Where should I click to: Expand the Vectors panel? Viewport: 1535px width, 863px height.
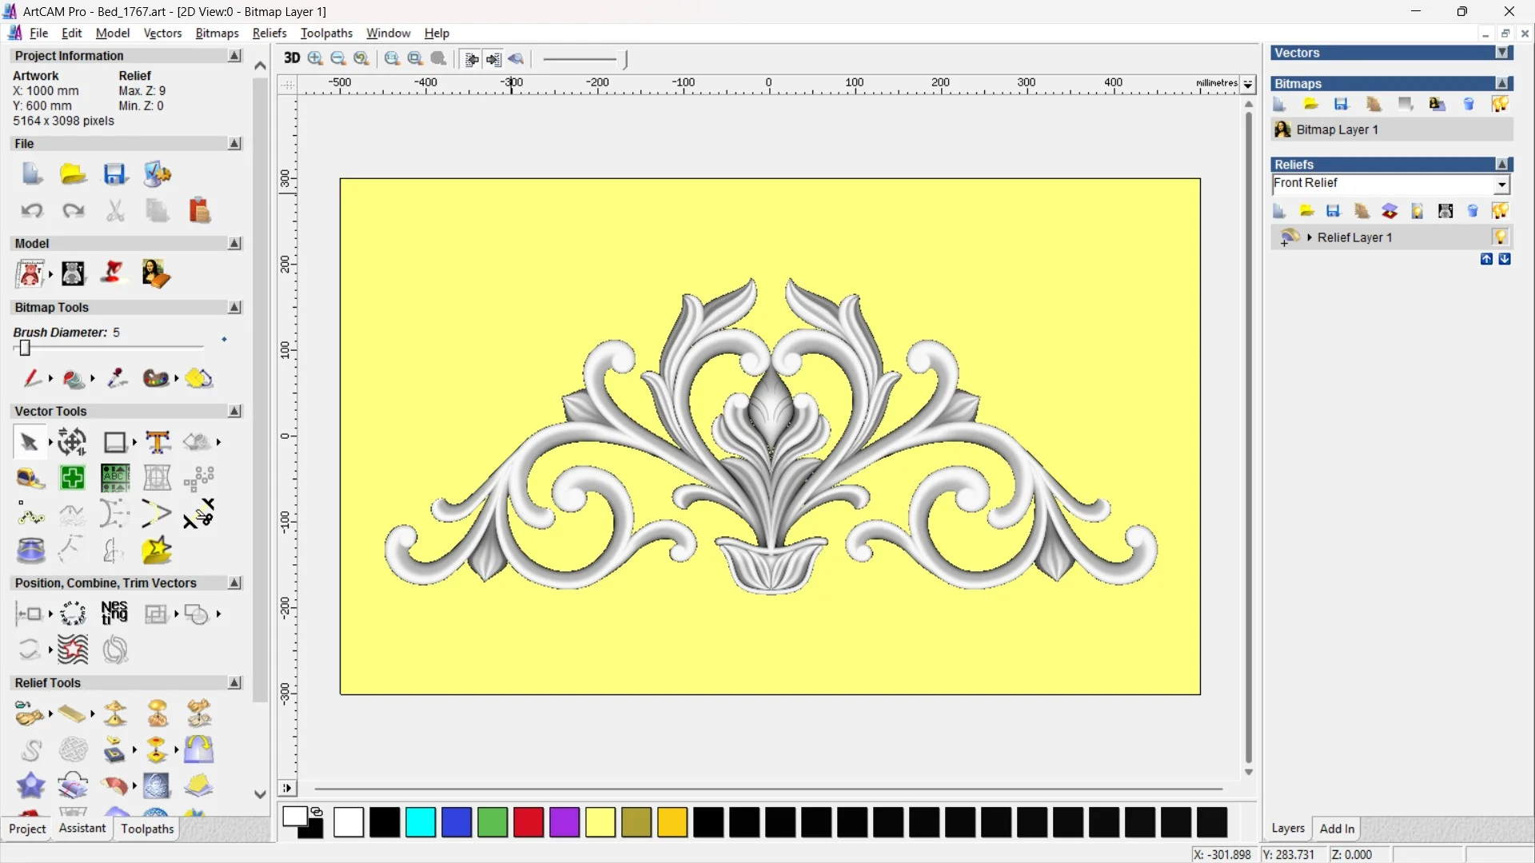point(1502,53)
